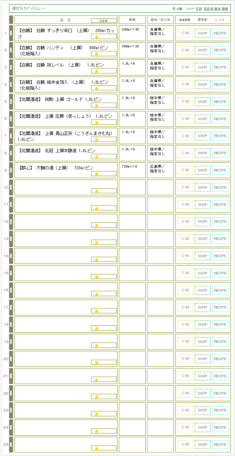
Task: Click the star for 大観の酒 row
Action: [x=96, y=174]
